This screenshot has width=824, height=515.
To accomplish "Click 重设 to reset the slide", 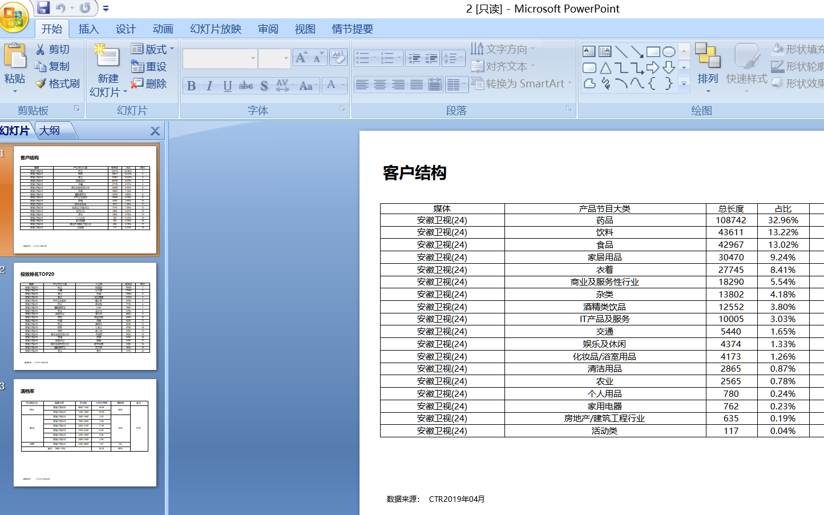I will click(149, 67).
